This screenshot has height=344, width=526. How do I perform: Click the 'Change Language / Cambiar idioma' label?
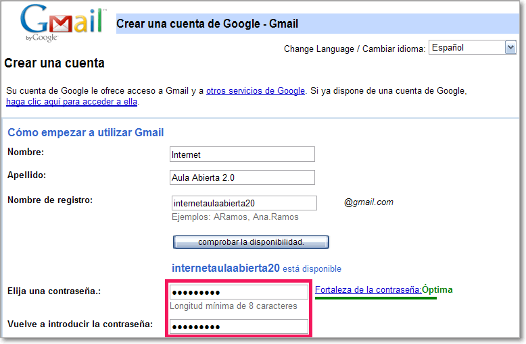point(354,49)
